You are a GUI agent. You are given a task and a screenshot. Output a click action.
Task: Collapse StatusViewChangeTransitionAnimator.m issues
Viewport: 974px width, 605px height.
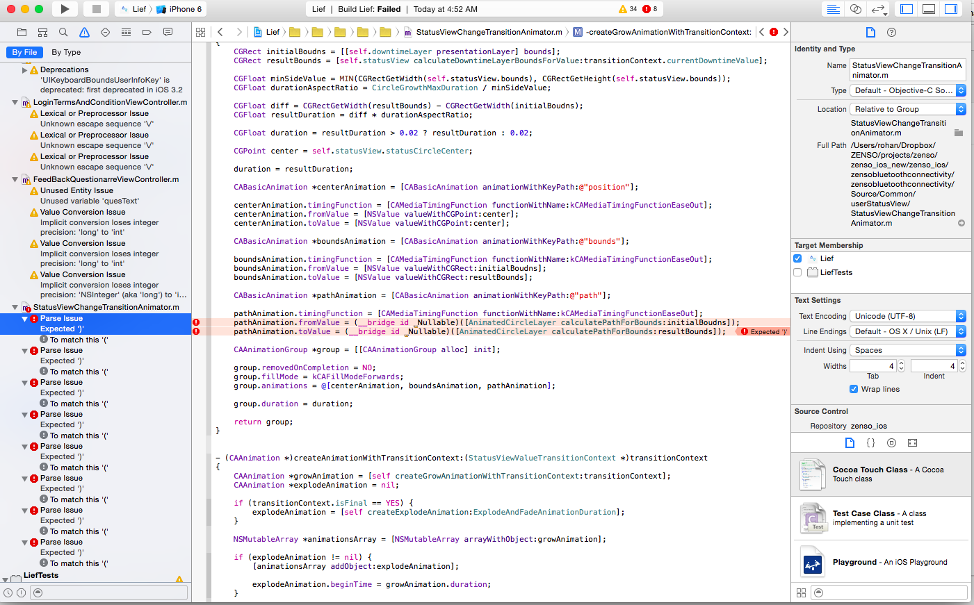pos(15,307)
